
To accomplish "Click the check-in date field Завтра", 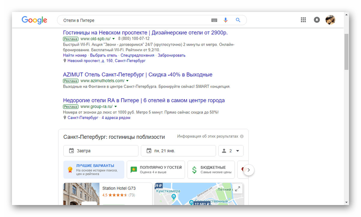I will 101,151.
